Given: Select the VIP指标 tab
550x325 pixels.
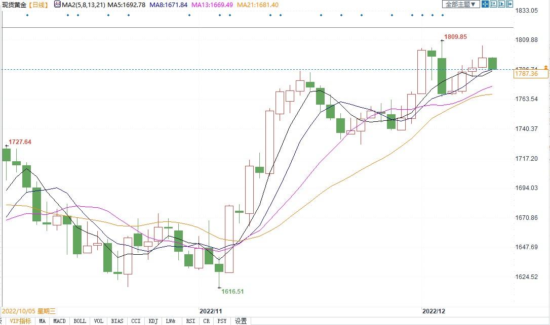Looking at the screenshot, I should tap(20, 321).
